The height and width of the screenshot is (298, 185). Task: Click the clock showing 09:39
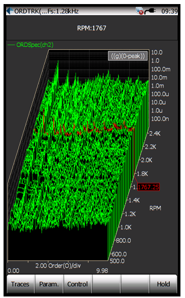[x=169, y=11]
